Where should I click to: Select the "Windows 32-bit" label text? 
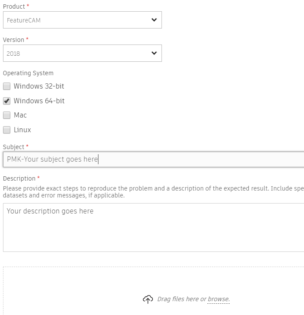39,86
